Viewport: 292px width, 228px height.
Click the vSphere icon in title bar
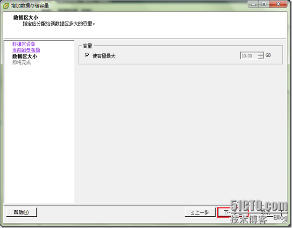coord(6,6)
